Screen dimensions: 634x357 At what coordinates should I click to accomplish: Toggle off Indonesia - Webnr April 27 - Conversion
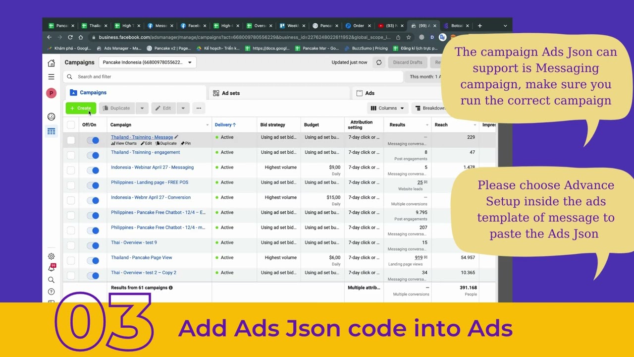tap(93, 200)
